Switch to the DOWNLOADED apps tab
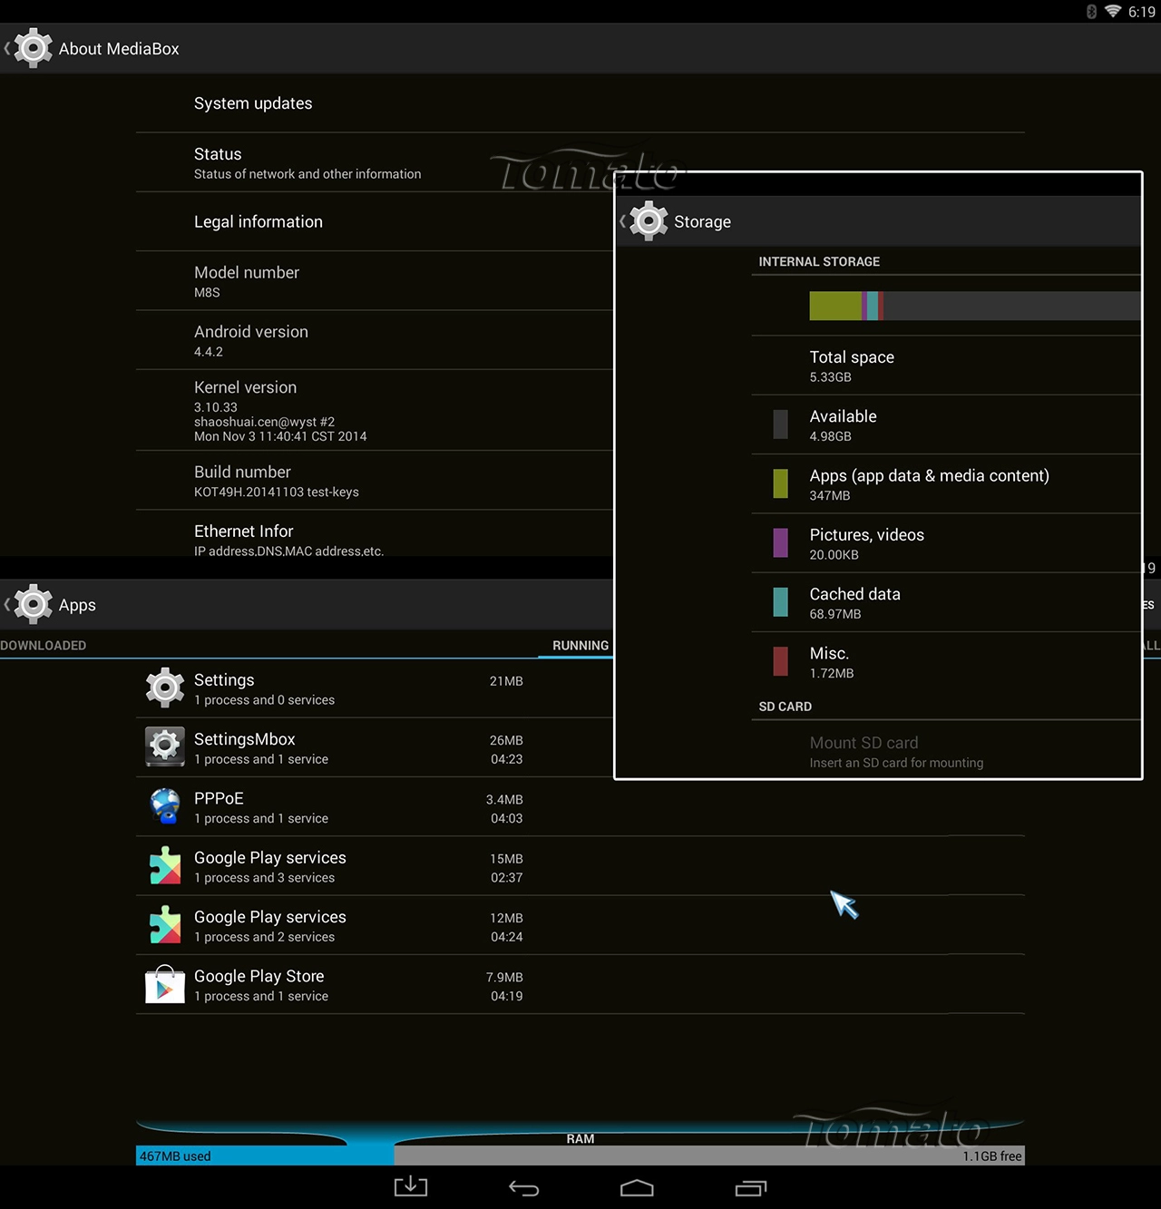The height and width of the screenshot is (1209, 1161). coord(44,645)
